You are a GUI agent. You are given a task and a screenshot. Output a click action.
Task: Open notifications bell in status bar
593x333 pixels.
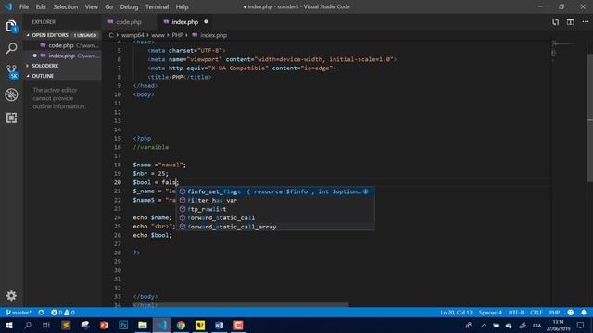pyautogui.click(x=584, y=313)
